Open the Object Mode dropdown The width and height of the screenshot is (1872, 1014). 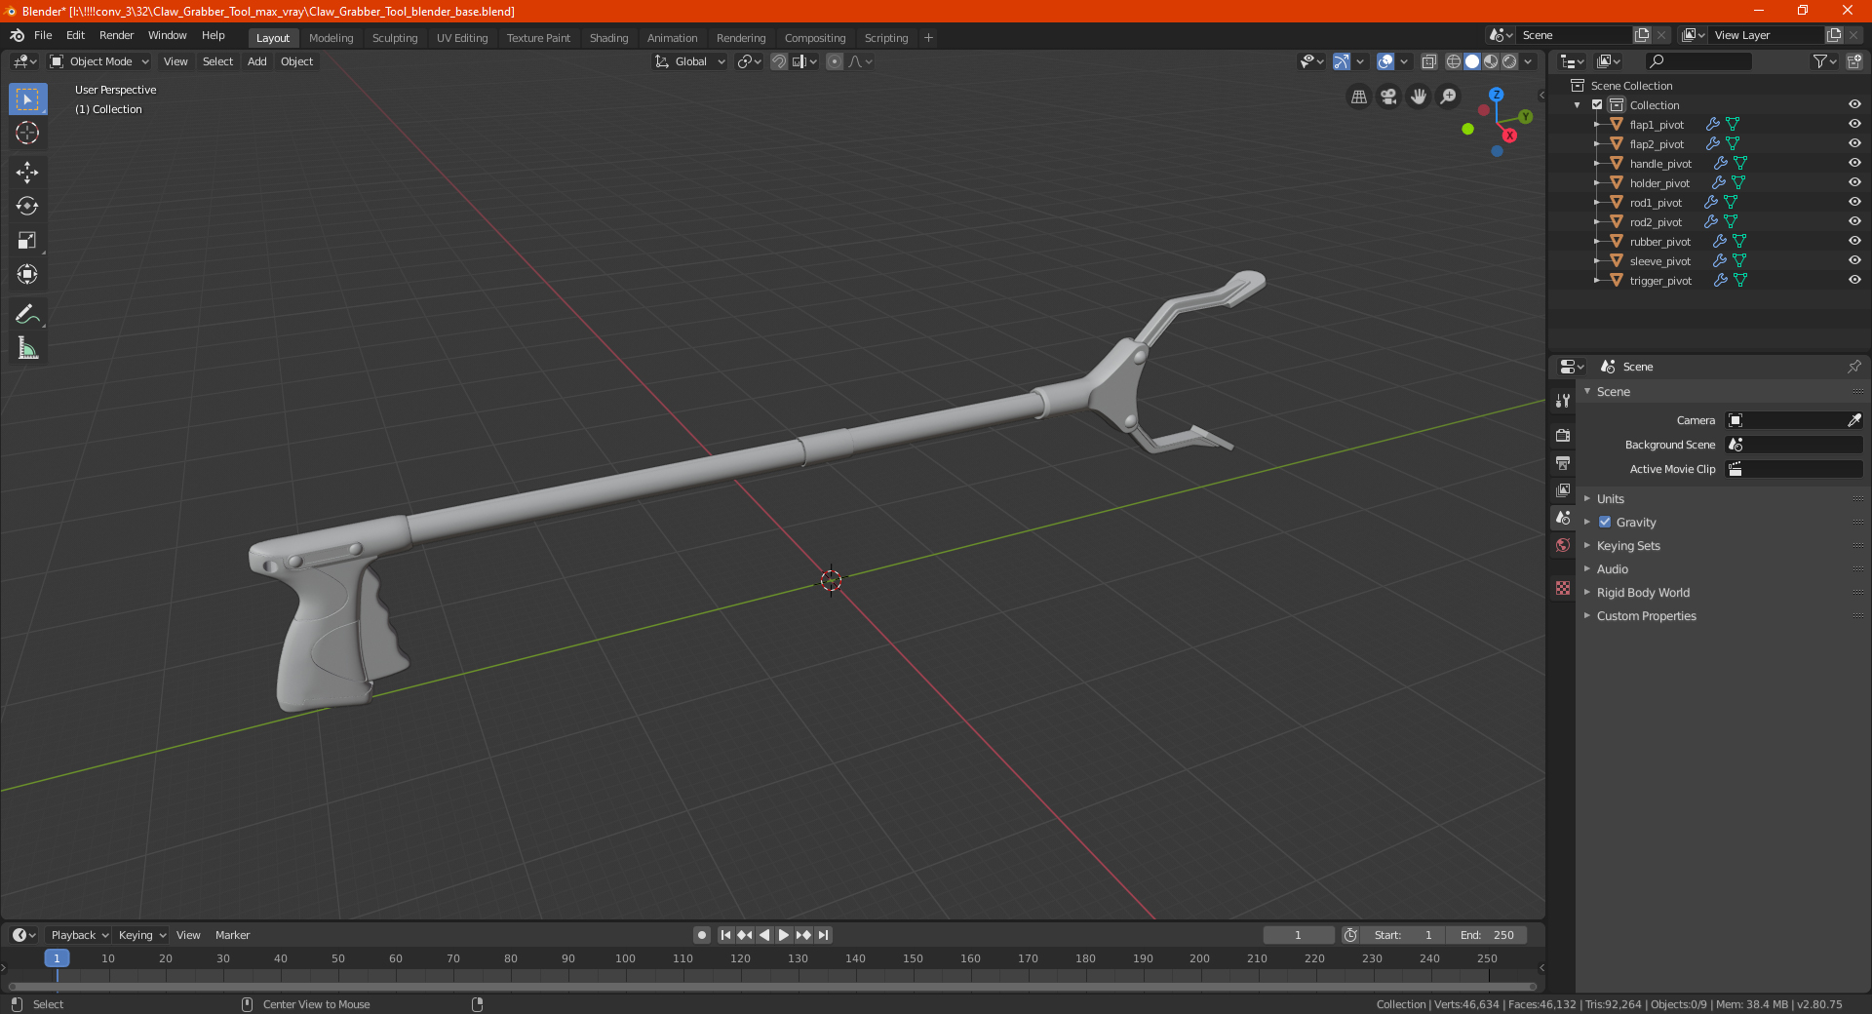point(98,61)
